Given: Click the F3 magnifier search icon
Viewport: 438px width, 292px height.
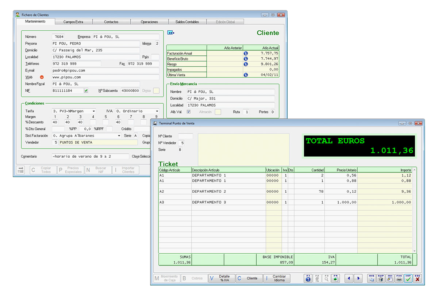Looking at the screenshot, I should pyautogui.click(x=326, y=278).
